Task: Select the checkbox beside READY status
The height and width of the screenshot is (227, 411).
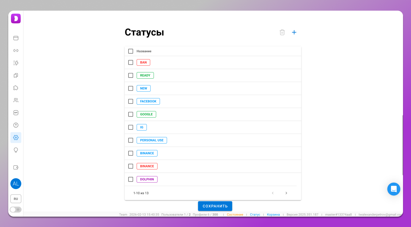Action: pos(130,75)
